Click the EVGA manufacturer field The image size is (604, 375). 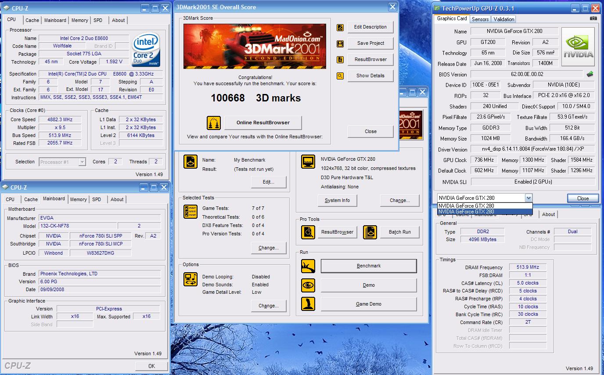(100, 218)
